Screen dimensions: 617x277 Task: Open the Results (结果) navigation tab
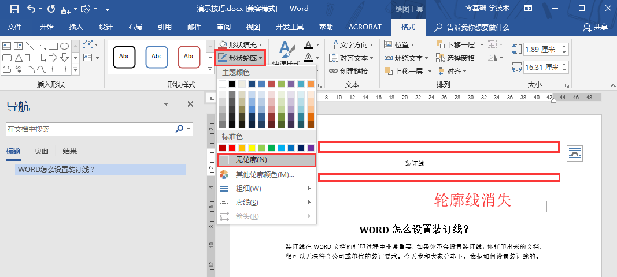tap(70, 151)
